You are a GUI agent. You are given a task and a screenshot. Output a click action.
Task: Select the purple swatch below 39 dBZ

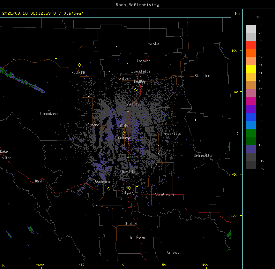pyautogui.click(x=251, y=109)
